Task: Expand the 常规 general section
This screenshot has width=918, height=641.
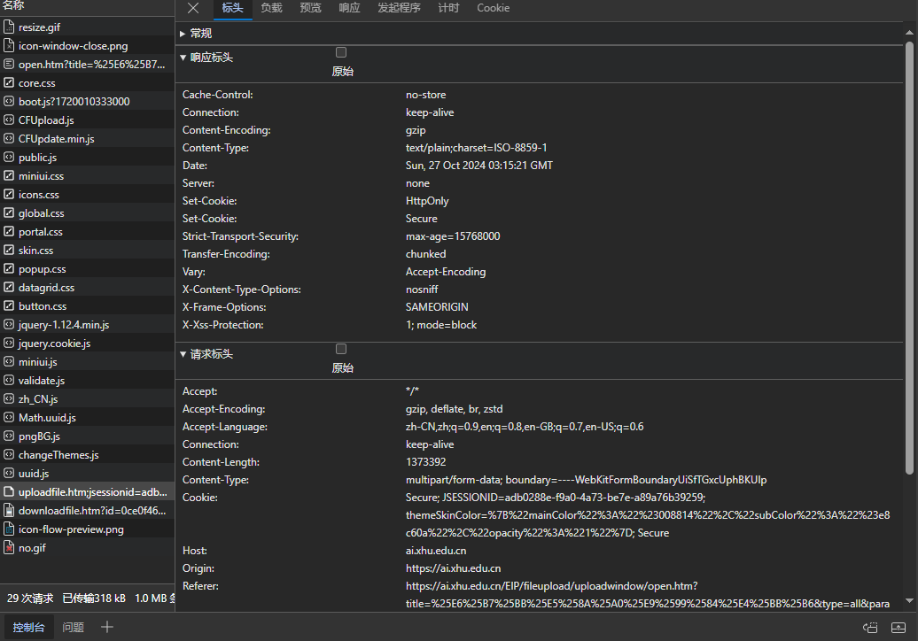Action: 183,34
